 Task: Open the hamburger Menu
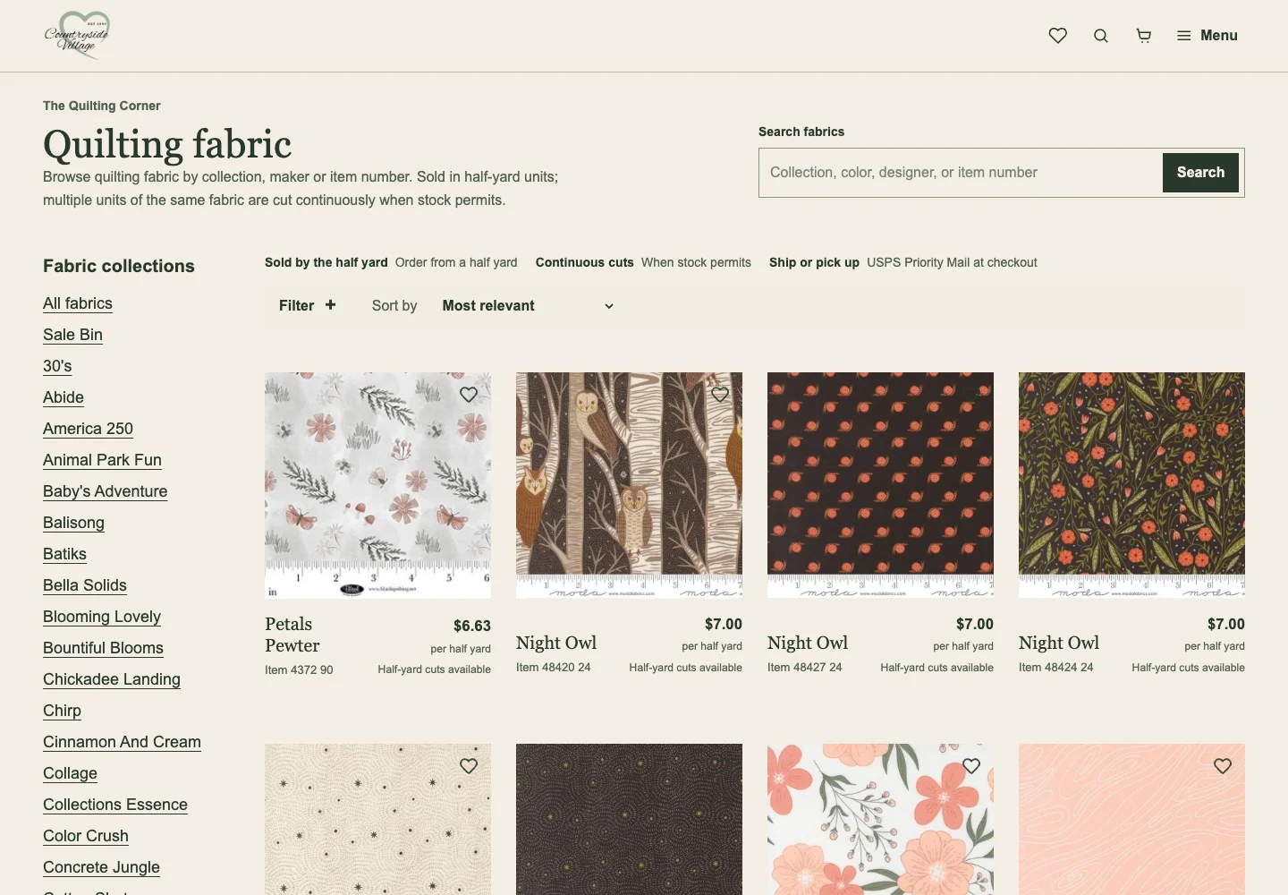[1207, 36]
